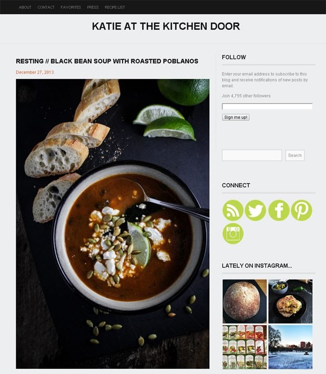Click the December 27, 2013 date link

(x=35, y=72)
